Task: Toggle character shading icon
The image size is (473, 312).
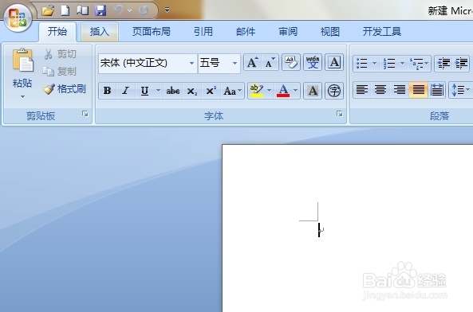Action: tap(313, 91)
